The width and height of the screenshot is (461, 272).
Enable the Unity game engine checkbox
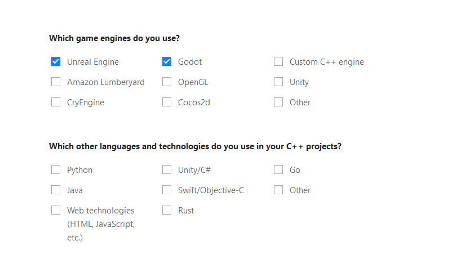coord(278,82)
